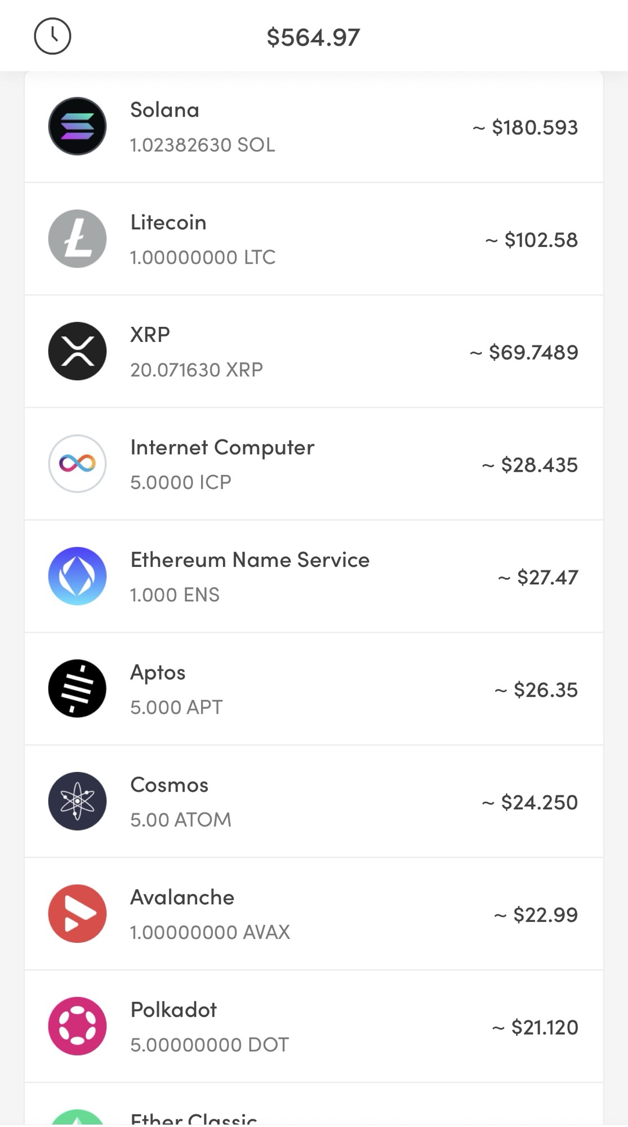Open the partially visible Ether Classic row

tap(314, 1104)
